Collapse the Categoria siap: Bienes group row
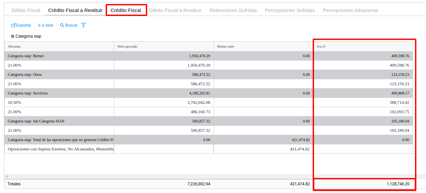Viewport: 426px width, 193px height. 26,56
